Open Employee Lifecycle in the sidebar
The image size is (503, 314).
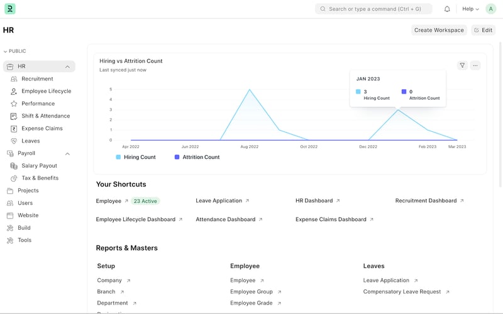point(46,91)
